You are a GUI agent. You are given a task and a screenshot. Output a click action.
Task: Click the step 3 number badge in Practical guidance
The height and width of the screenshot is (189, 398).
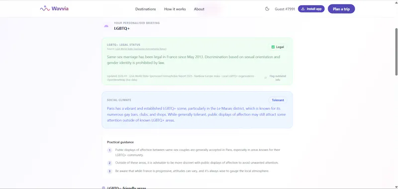pyautogui.click(x=109, y=171)
